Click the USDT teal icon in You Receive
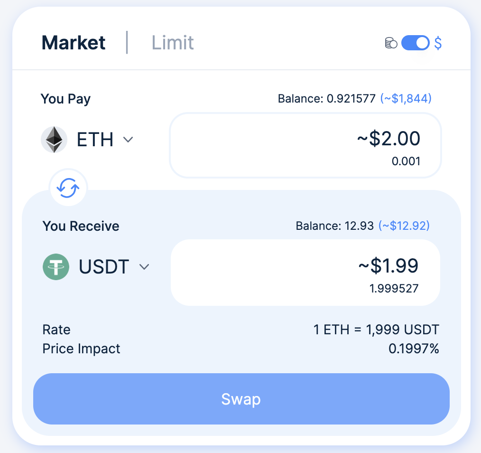The height and width of the screenshot is (453, 481). pyautogui.click(x=56, y=266)
